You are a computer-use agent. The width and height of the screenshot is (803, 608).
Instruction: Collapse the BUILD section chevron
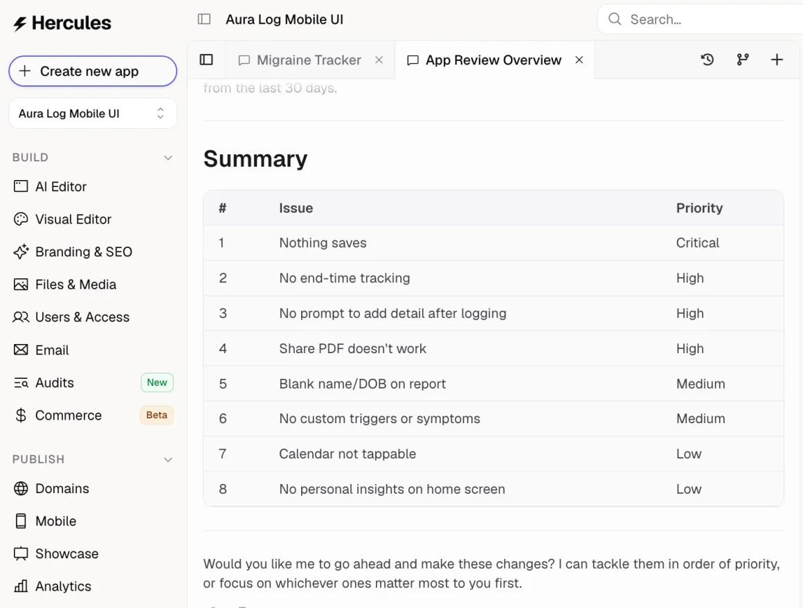[x=168, y=158]
